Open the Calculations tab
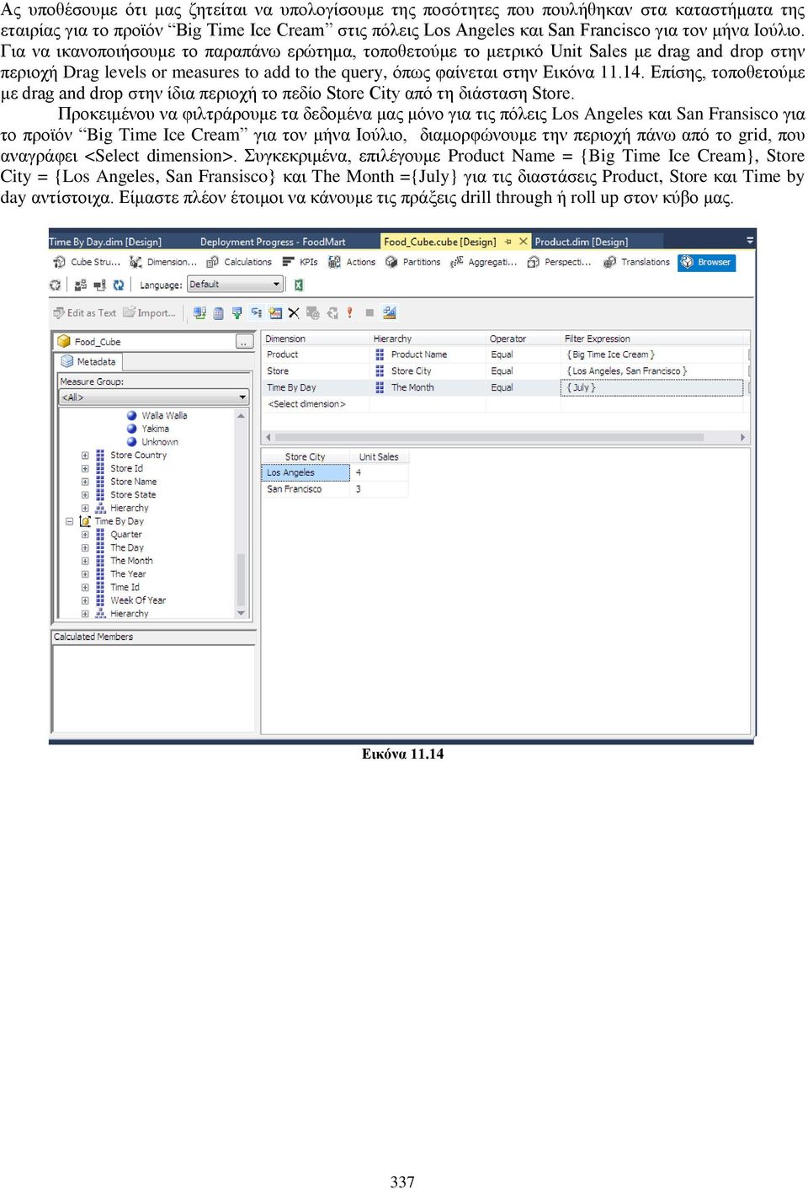This screenshot has width=808, height=1189. click(239, 262)
